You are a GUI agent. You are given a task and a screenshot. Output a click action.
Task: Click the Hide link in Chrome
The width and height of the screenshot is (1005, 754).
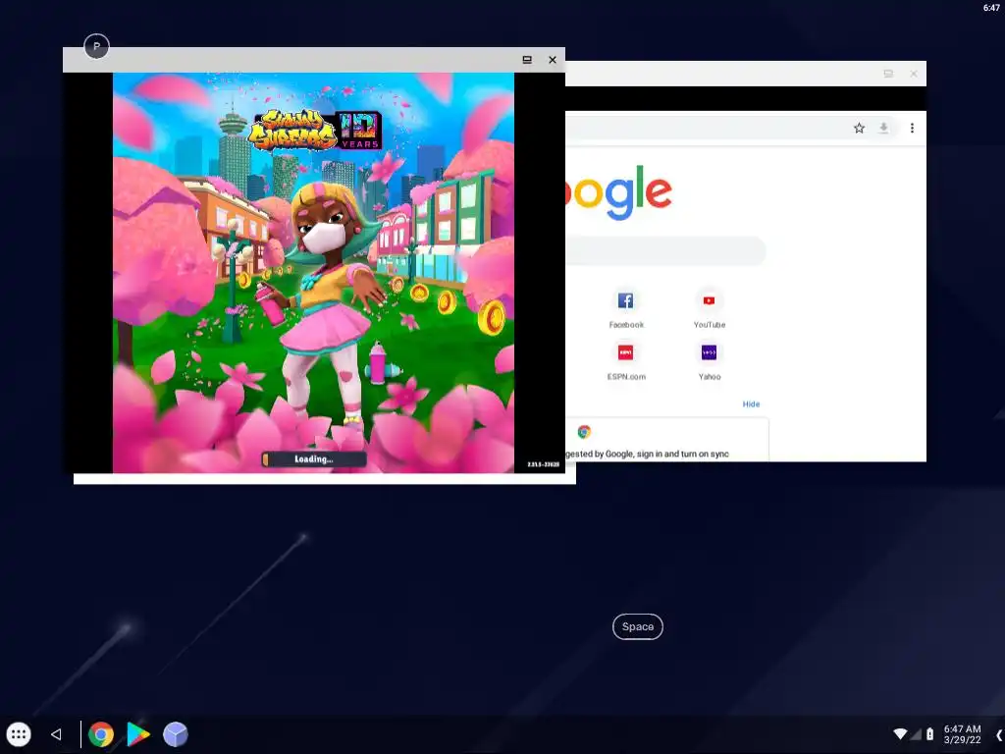point(751,404)
